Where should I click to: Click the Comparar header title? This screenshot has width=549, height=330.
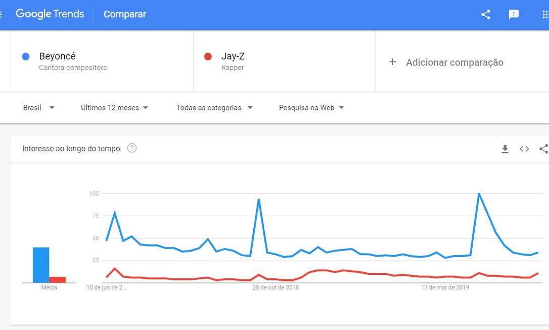click(x=125, y=14)
